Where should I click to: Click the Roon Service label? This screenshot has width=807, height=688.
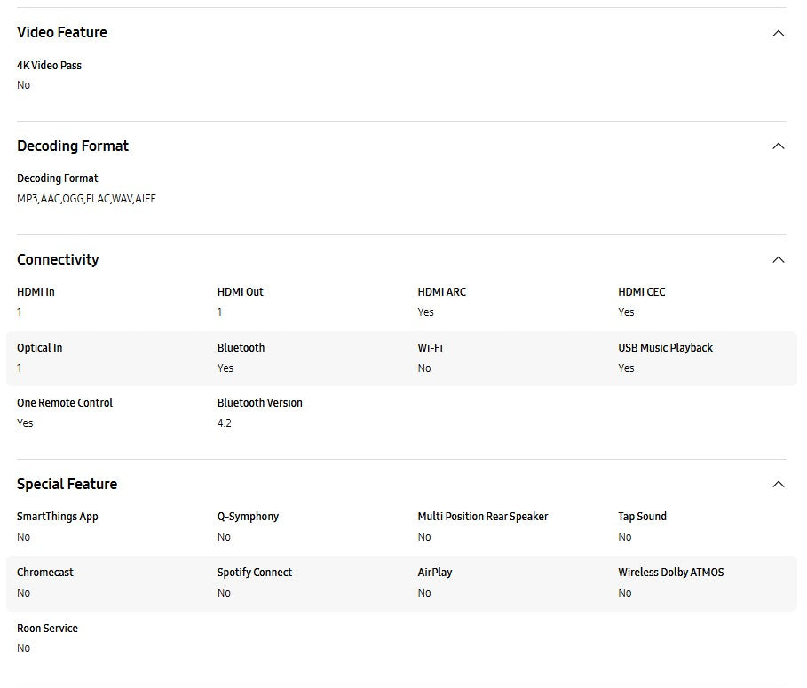pos(47,629)
